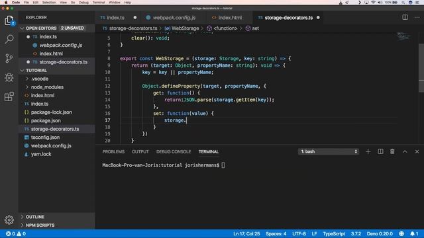Open the Extensions view
Image resolution: width=424 pixels, height=238 pixels.
pyautogui.click(x=9, y=97)
